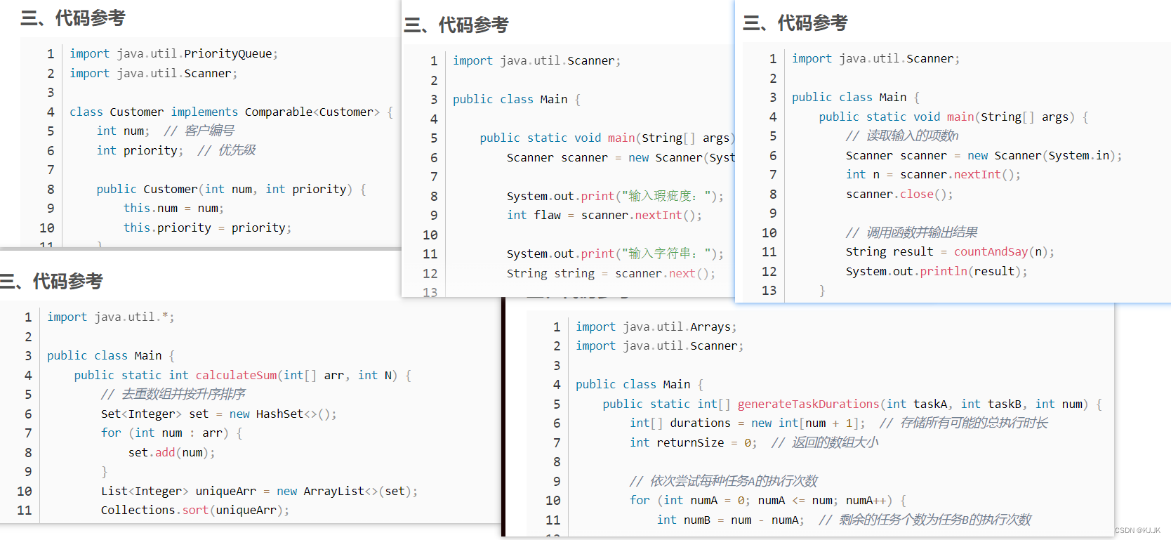Click the comment '// 存储所有可能的总执行时长'

[963, 423]
